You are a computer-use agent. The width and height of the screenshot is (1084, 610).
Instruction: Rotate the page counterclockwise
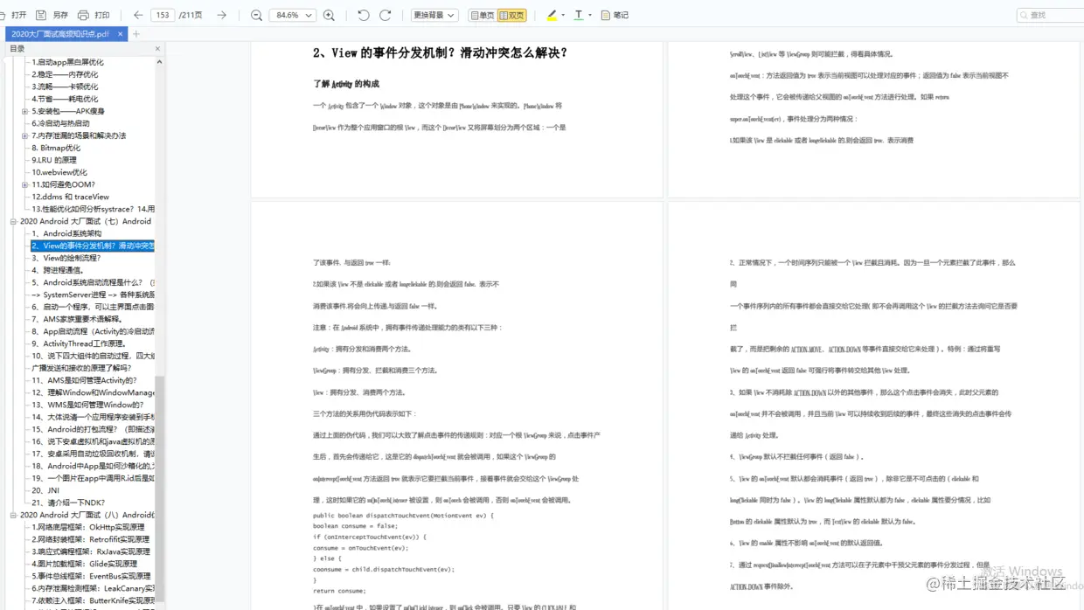[x=364, y=15]
